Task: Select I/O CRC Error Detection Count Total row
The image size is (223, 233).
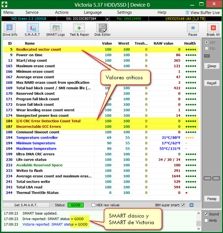Action: (101, 121)
